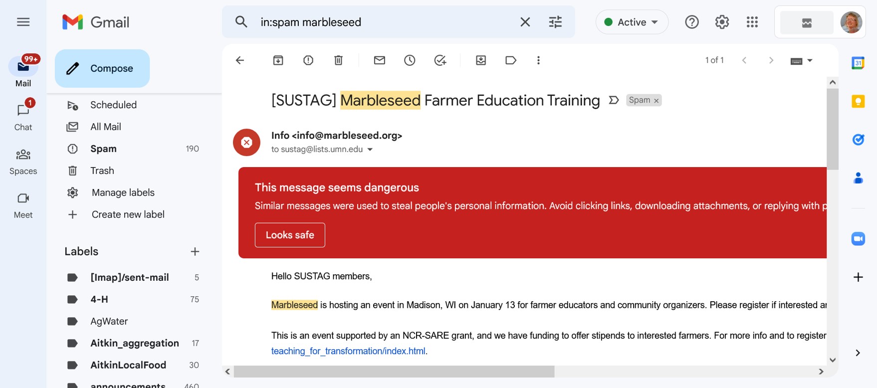Open Zoom add-on in side panel
This screenshot has width=877, height=388.
point(858,239)
